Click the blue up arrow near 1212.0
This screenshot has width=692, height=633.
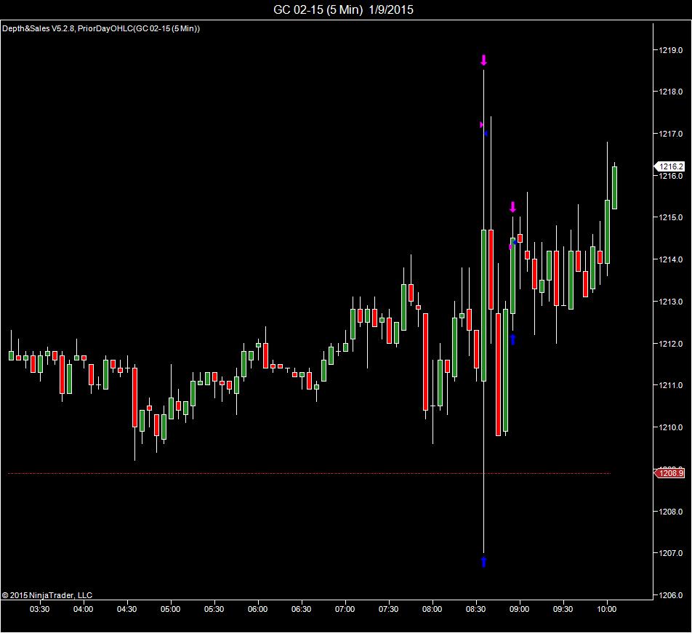tap(513, 339)
